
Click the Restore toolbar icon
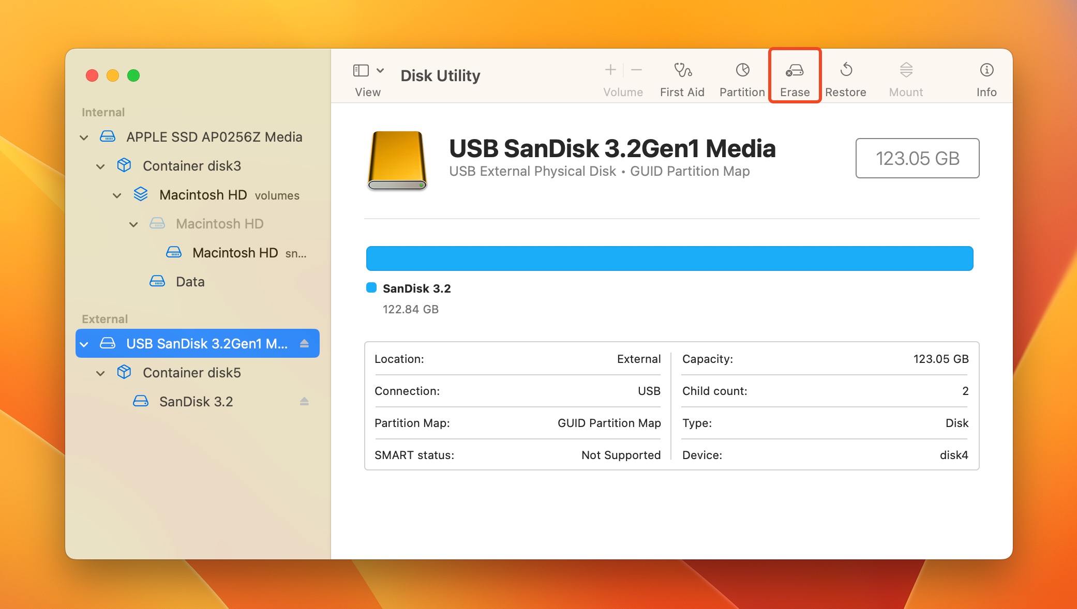pos(846,69)
